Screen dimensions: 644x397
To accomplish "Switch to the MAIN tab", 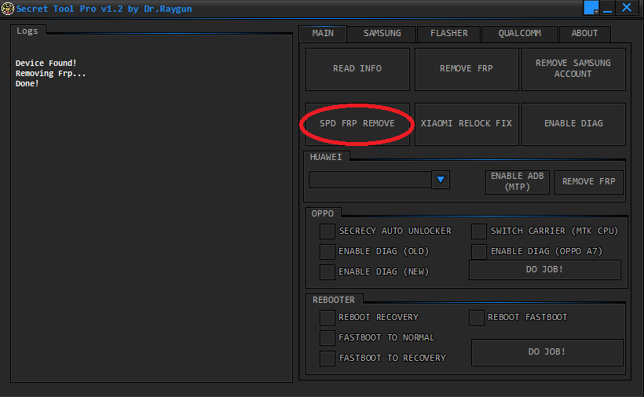I will pyautogui.click(x=323, y=33).
